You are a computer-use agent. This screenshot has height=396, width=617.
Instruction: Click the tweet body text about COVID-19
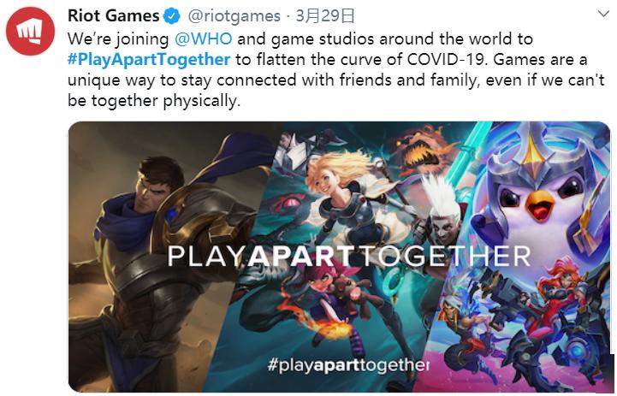click(335, 69)
